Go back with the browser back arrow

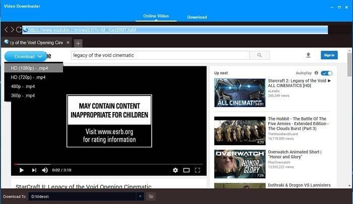(x=6, y=30)
